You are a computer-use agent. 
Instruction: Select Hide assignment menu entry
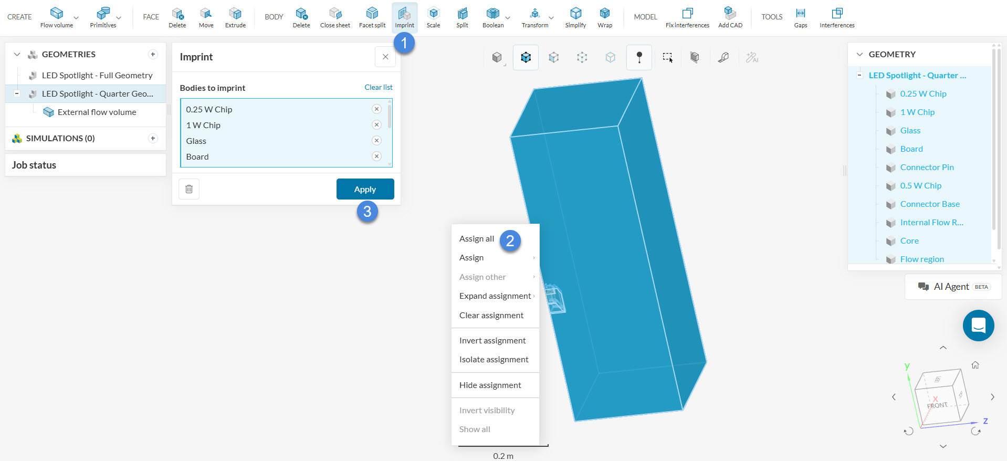pyautogui.click(x=490, y=385)
